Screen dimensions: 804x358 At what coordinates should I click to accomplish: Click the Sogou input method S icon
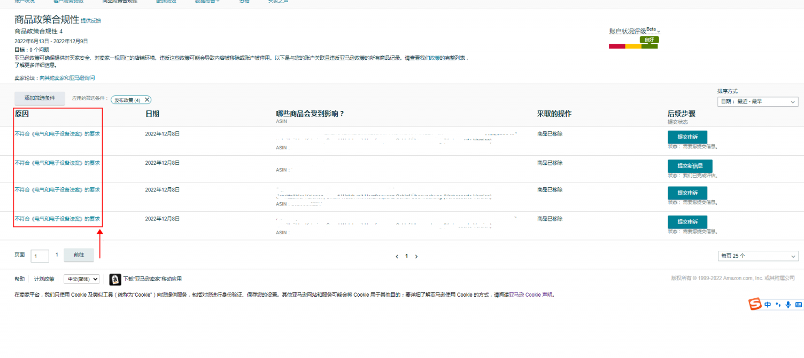(x=755, y=305)
